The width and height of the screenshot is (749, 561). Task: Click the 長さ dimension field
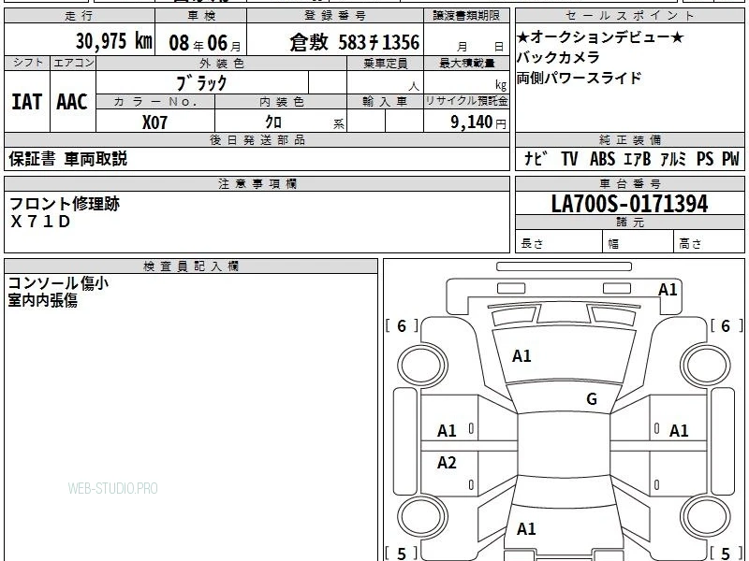559,241
